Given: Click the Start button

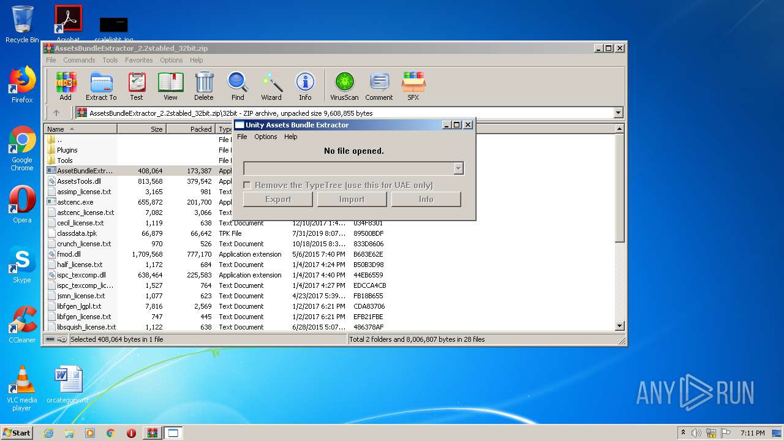Looking at the screenshot, I should (x=17, y=433).
